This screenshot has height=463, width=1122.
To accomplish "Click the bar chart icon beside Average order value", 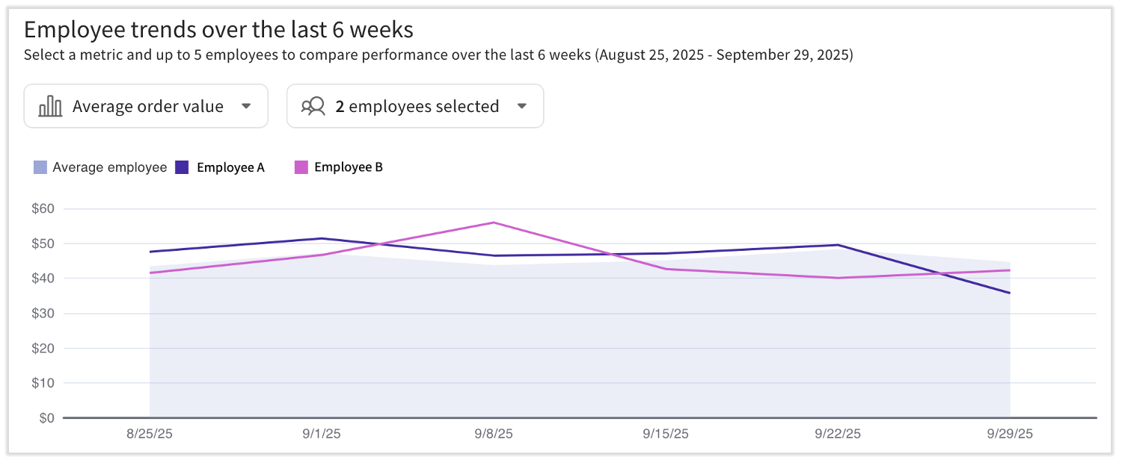I will pos(50,106).
